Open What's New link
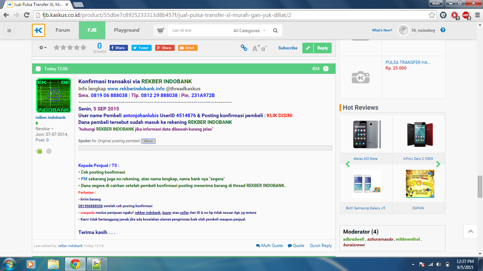 (382, 30)
